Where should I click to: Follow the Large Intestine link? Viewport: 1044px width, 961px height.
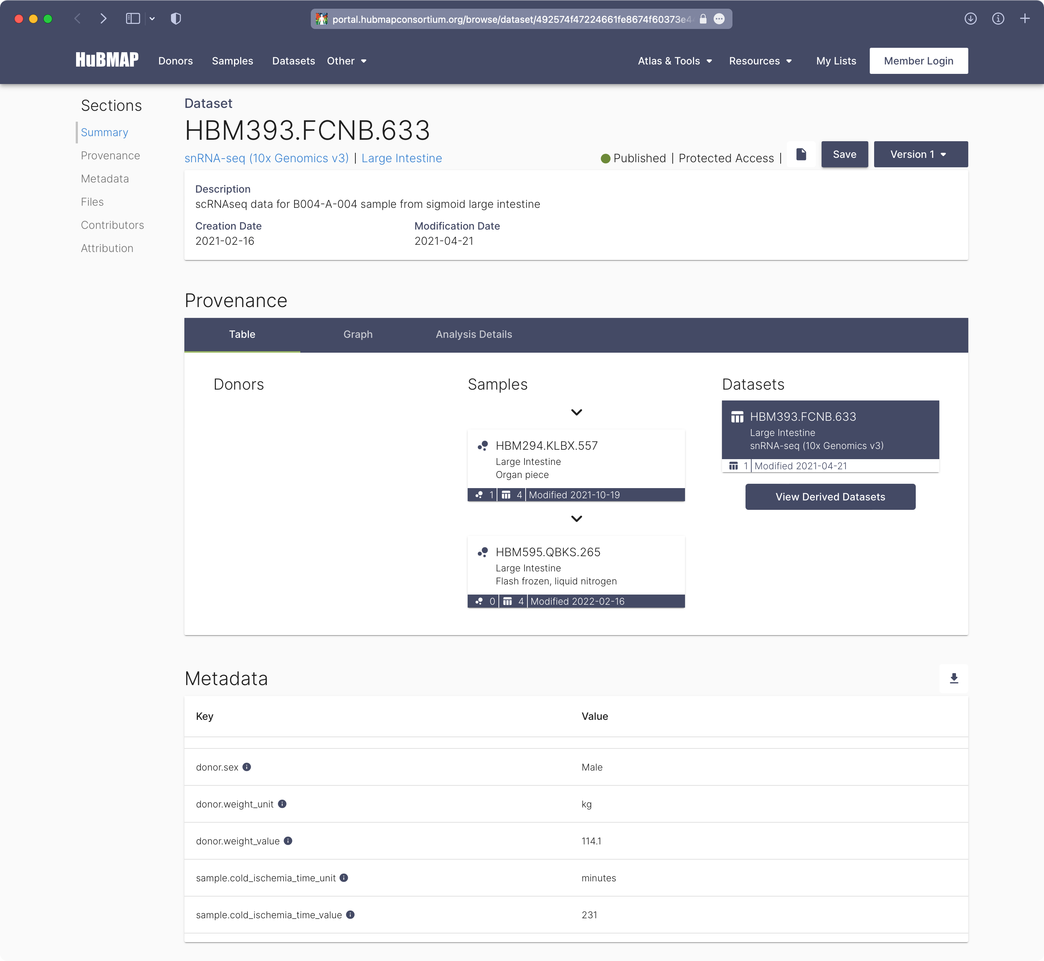[401, 158]
